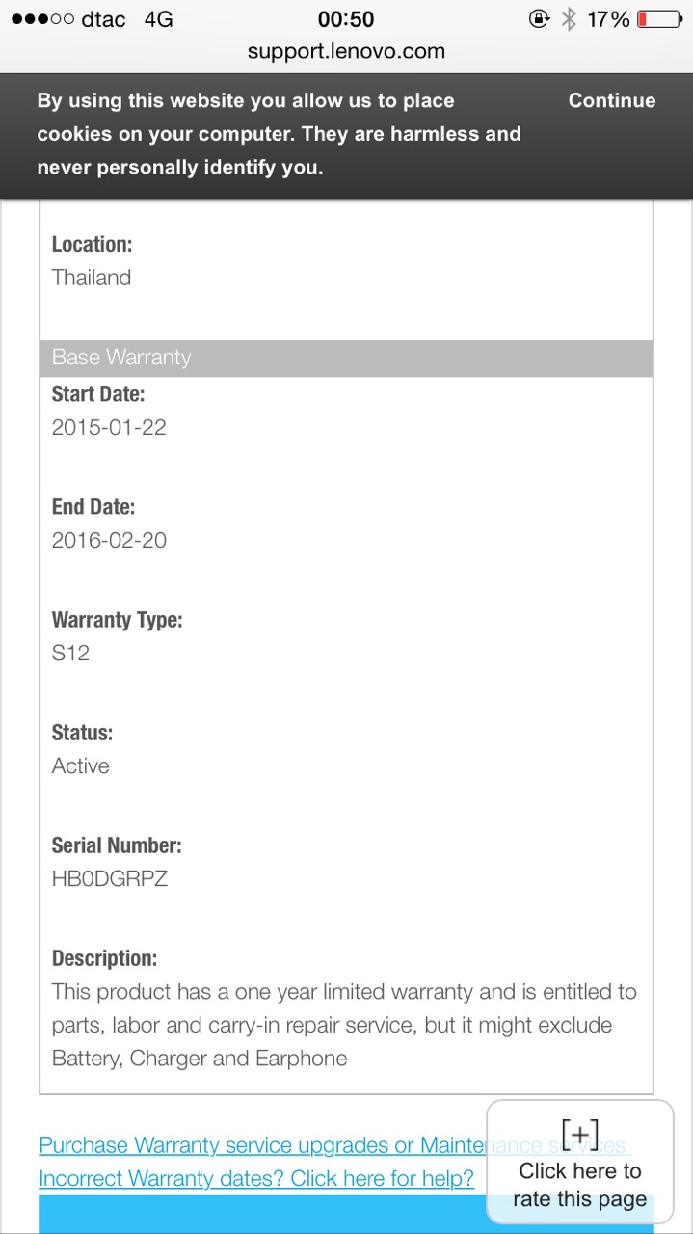Open Incorrect Warranty dates help link

[x=256, y=1178]
